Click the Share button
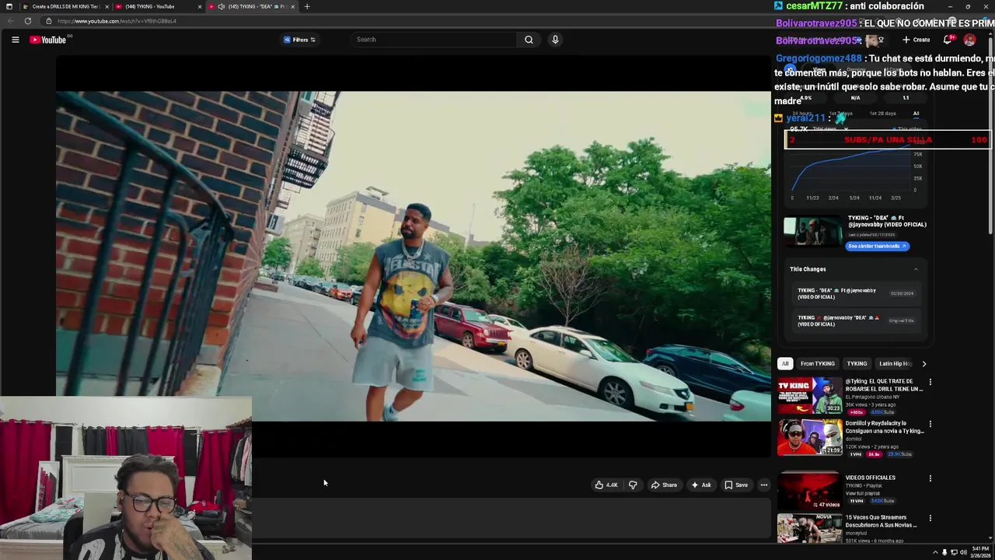Screen dimensions: 995x560 tap(664, 485)
